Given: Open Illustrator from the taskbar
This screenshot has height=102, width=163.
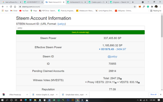Looking at the screenshot, I should point(73,100).
